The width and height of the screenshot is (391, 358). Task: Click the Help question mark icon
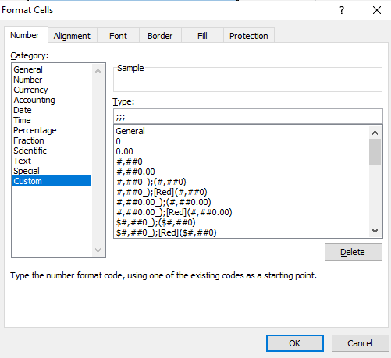click(342, 10)
